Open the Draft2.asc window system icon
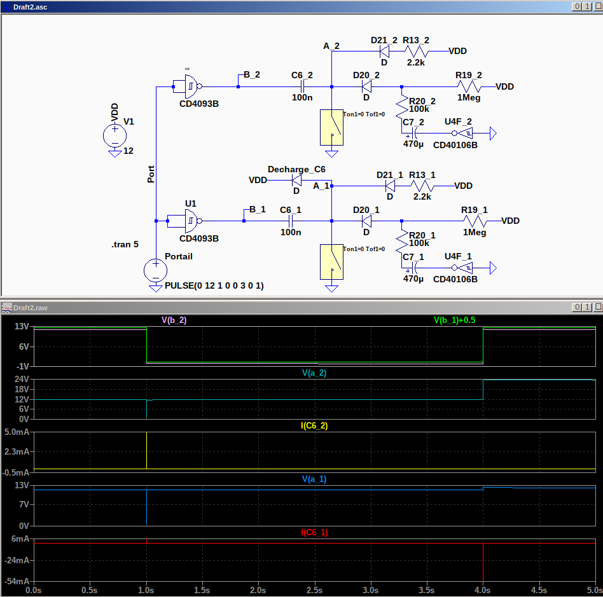Image resolution: width=603 pixels, height=597 pixels. [6, 7]
